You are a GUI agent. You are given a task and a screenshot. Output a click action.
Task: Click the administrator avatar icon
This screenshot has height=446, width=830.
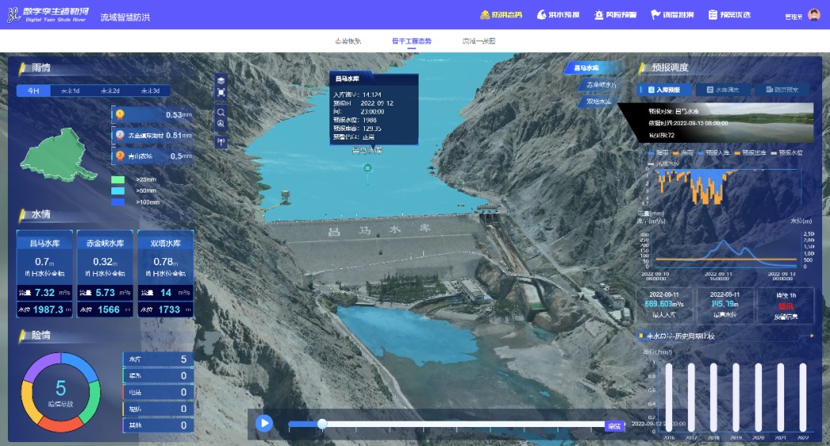click(x=814, y=15)
